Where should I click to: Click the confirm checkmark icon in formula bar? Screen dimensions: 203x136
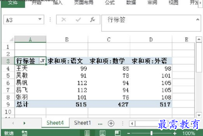78,20
